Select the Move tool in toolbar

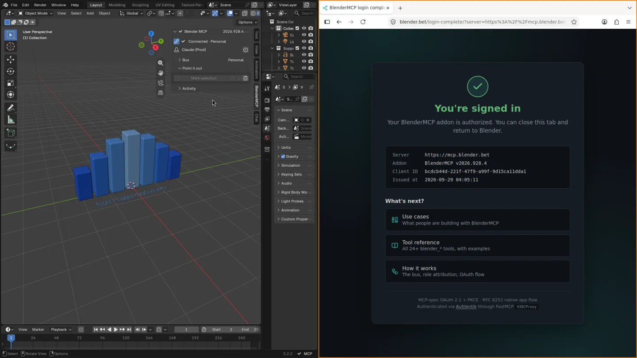tap(11, 60)
